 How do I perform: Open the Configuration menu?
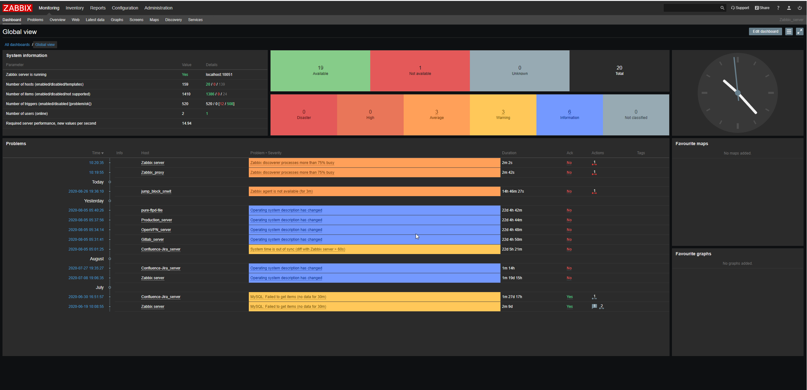click(x=125, y=8)
